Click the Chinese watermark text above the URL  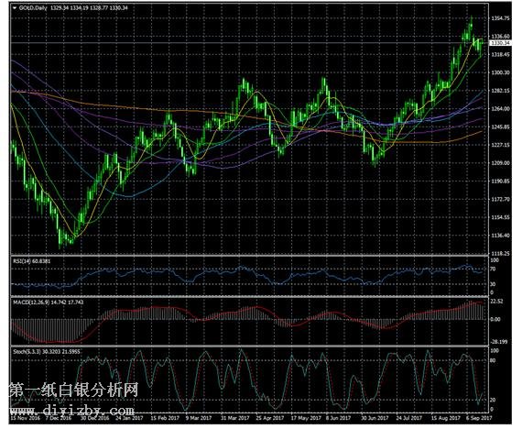73,390
